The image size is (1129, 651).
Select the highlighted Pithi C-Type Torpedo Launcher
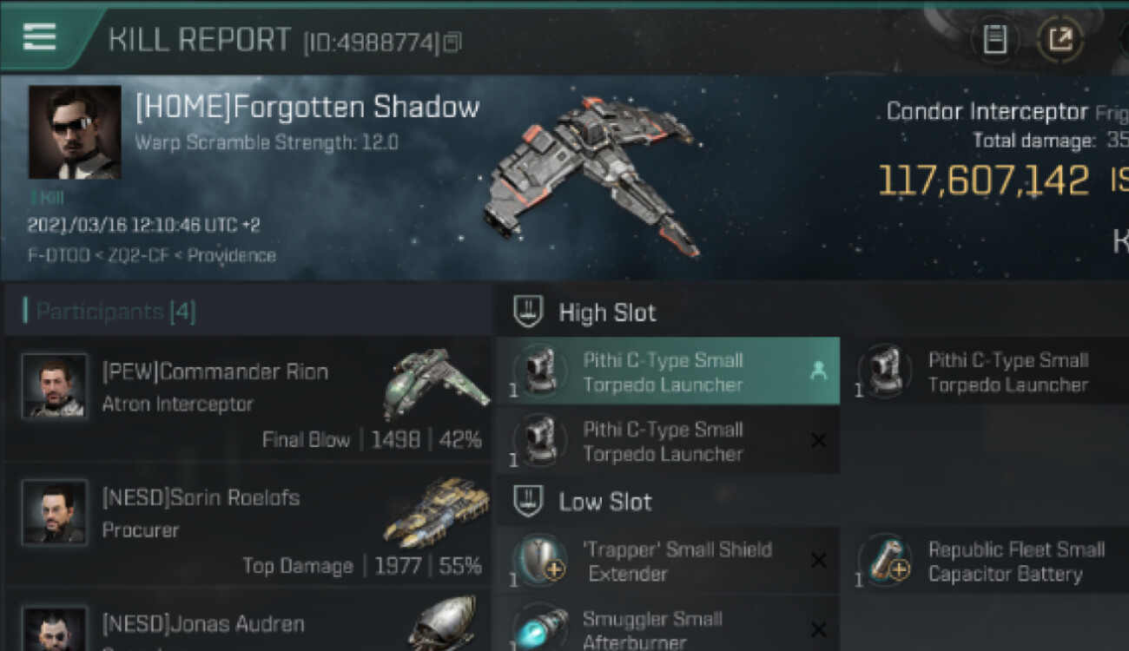tap(667, 372)
